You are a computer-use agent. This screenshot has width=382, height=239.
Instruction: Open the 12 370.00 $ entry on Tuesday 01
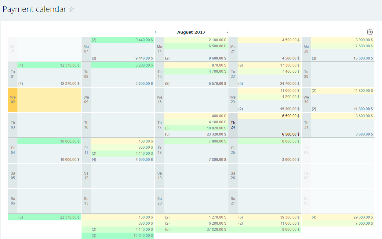[x=49, y=65]
